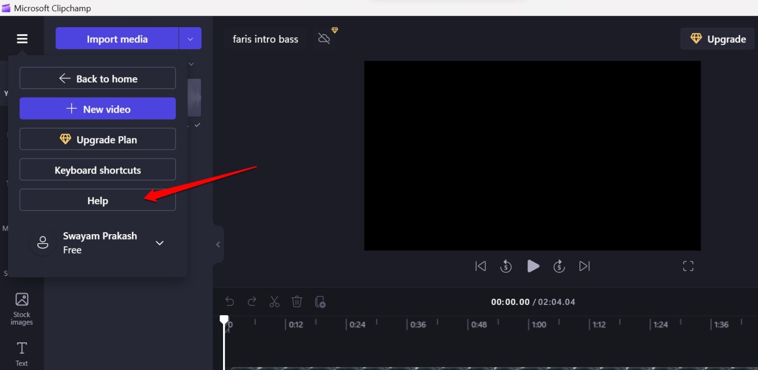Open the hamburger menu icon
The width and height of the screenshot is (758, 370).
click(x=22, y=38)
